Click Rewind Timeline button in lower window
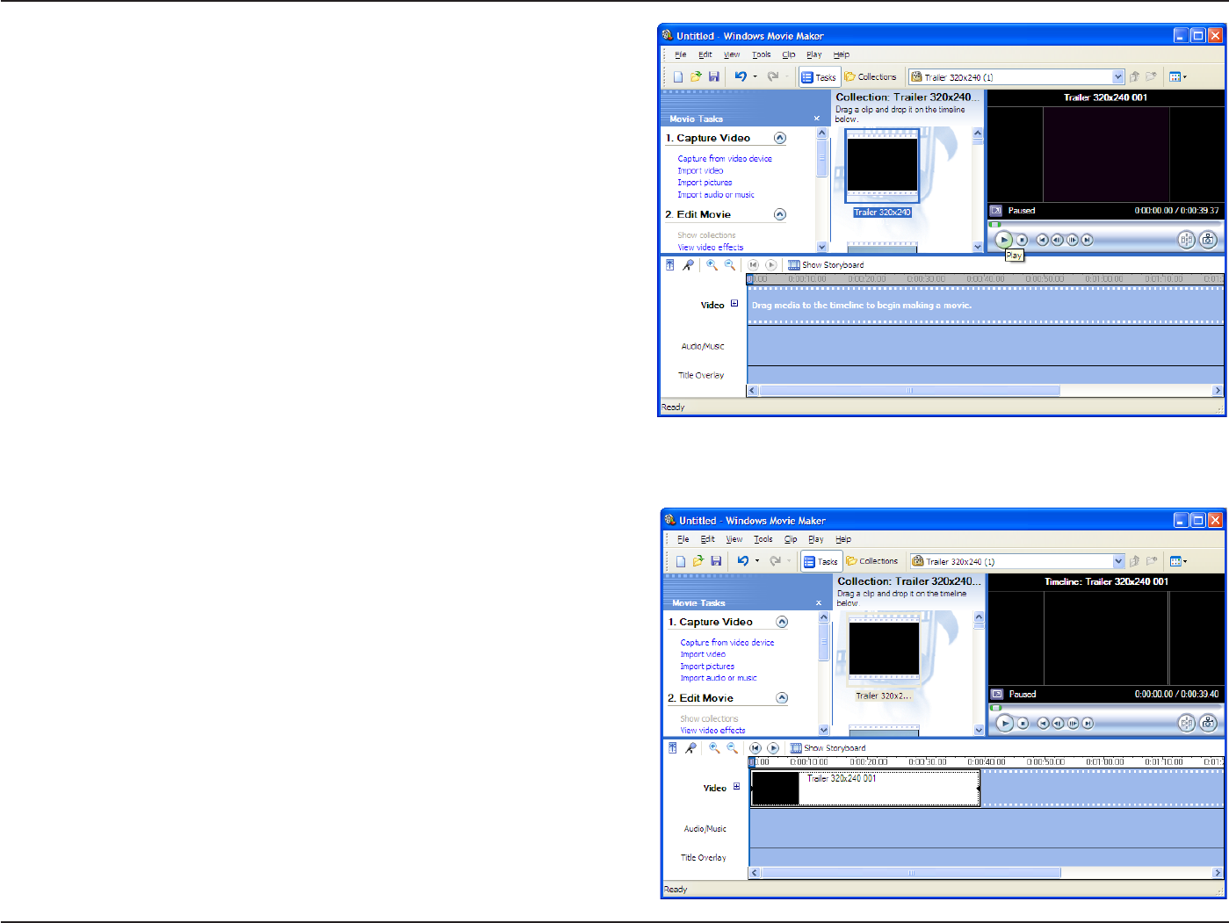1229x923 pixels. 755,748
